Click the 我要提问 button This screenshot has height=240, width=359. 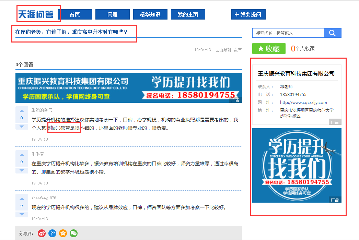point(248,14)
